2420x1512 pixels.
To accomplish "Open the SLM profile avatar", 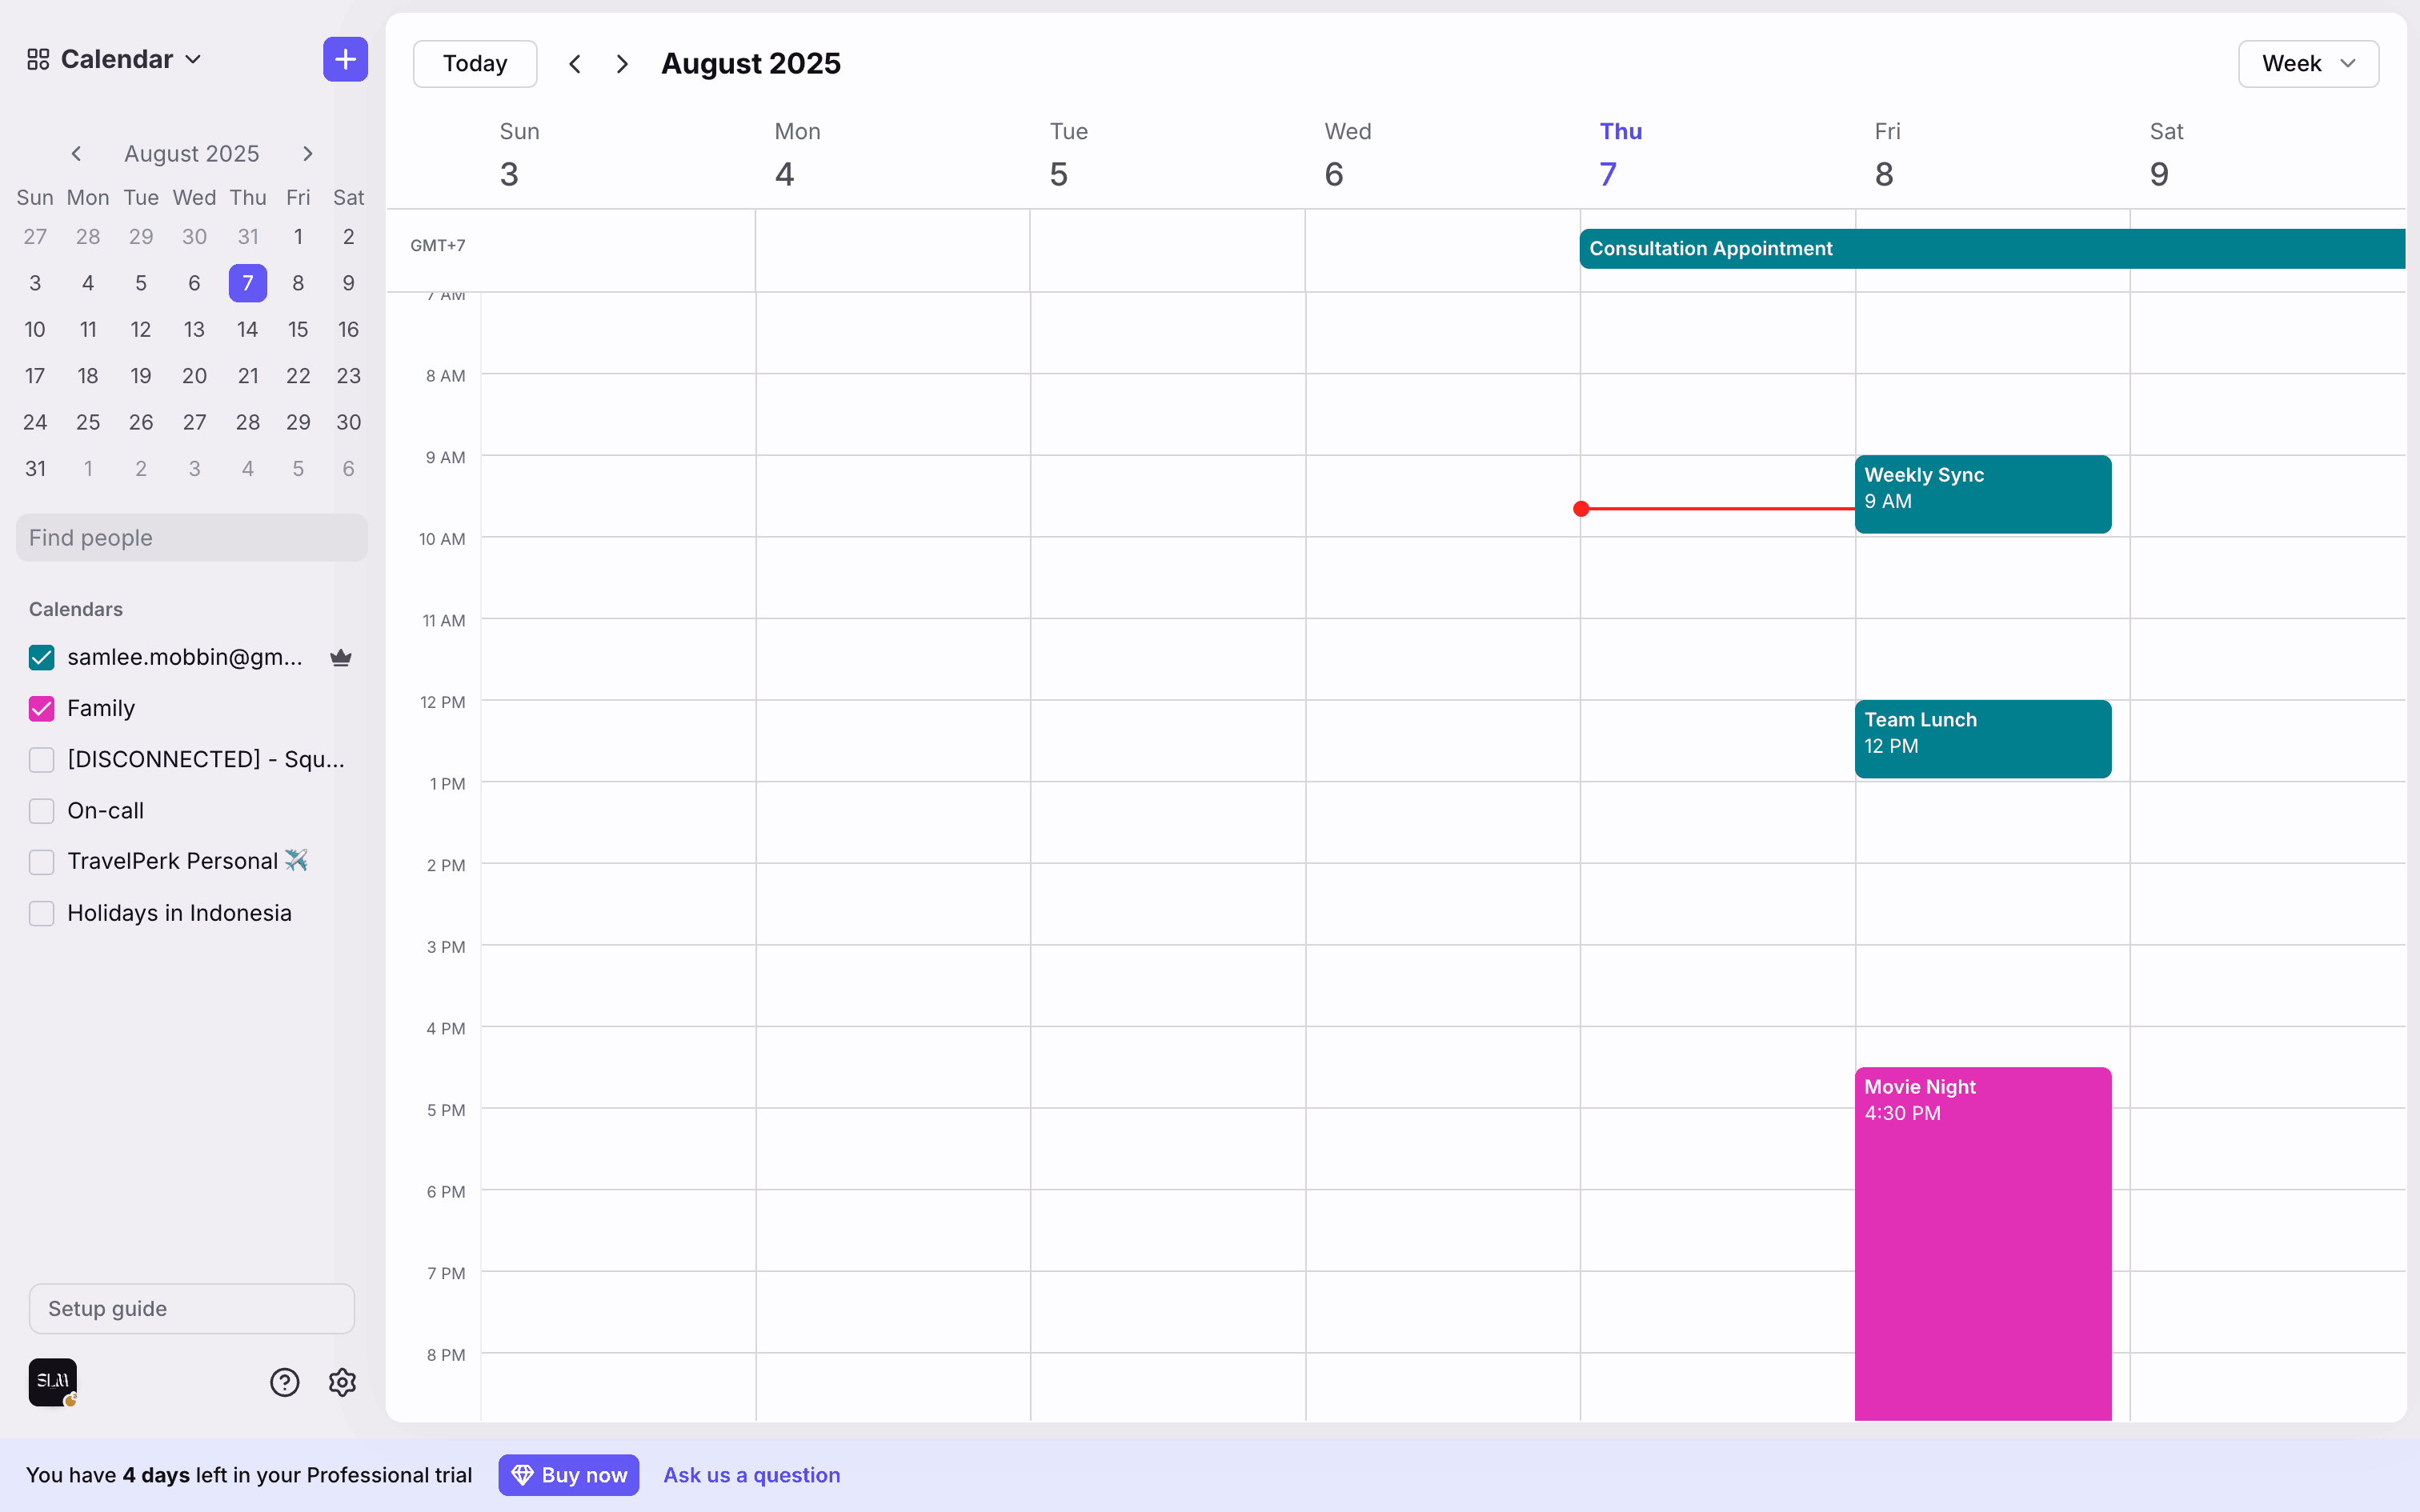I will (53, 1382).
